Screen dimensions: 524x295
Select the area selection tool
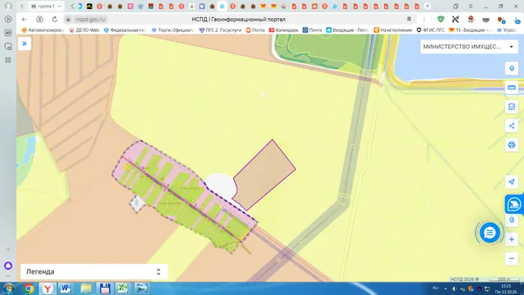pos(512,107)
